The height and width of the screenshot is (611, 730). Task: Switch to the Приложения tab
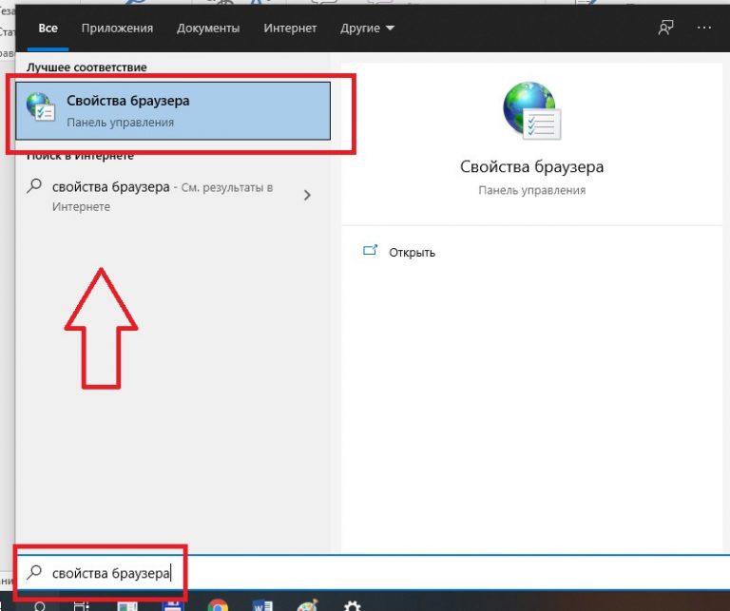(x=117, y=29)
